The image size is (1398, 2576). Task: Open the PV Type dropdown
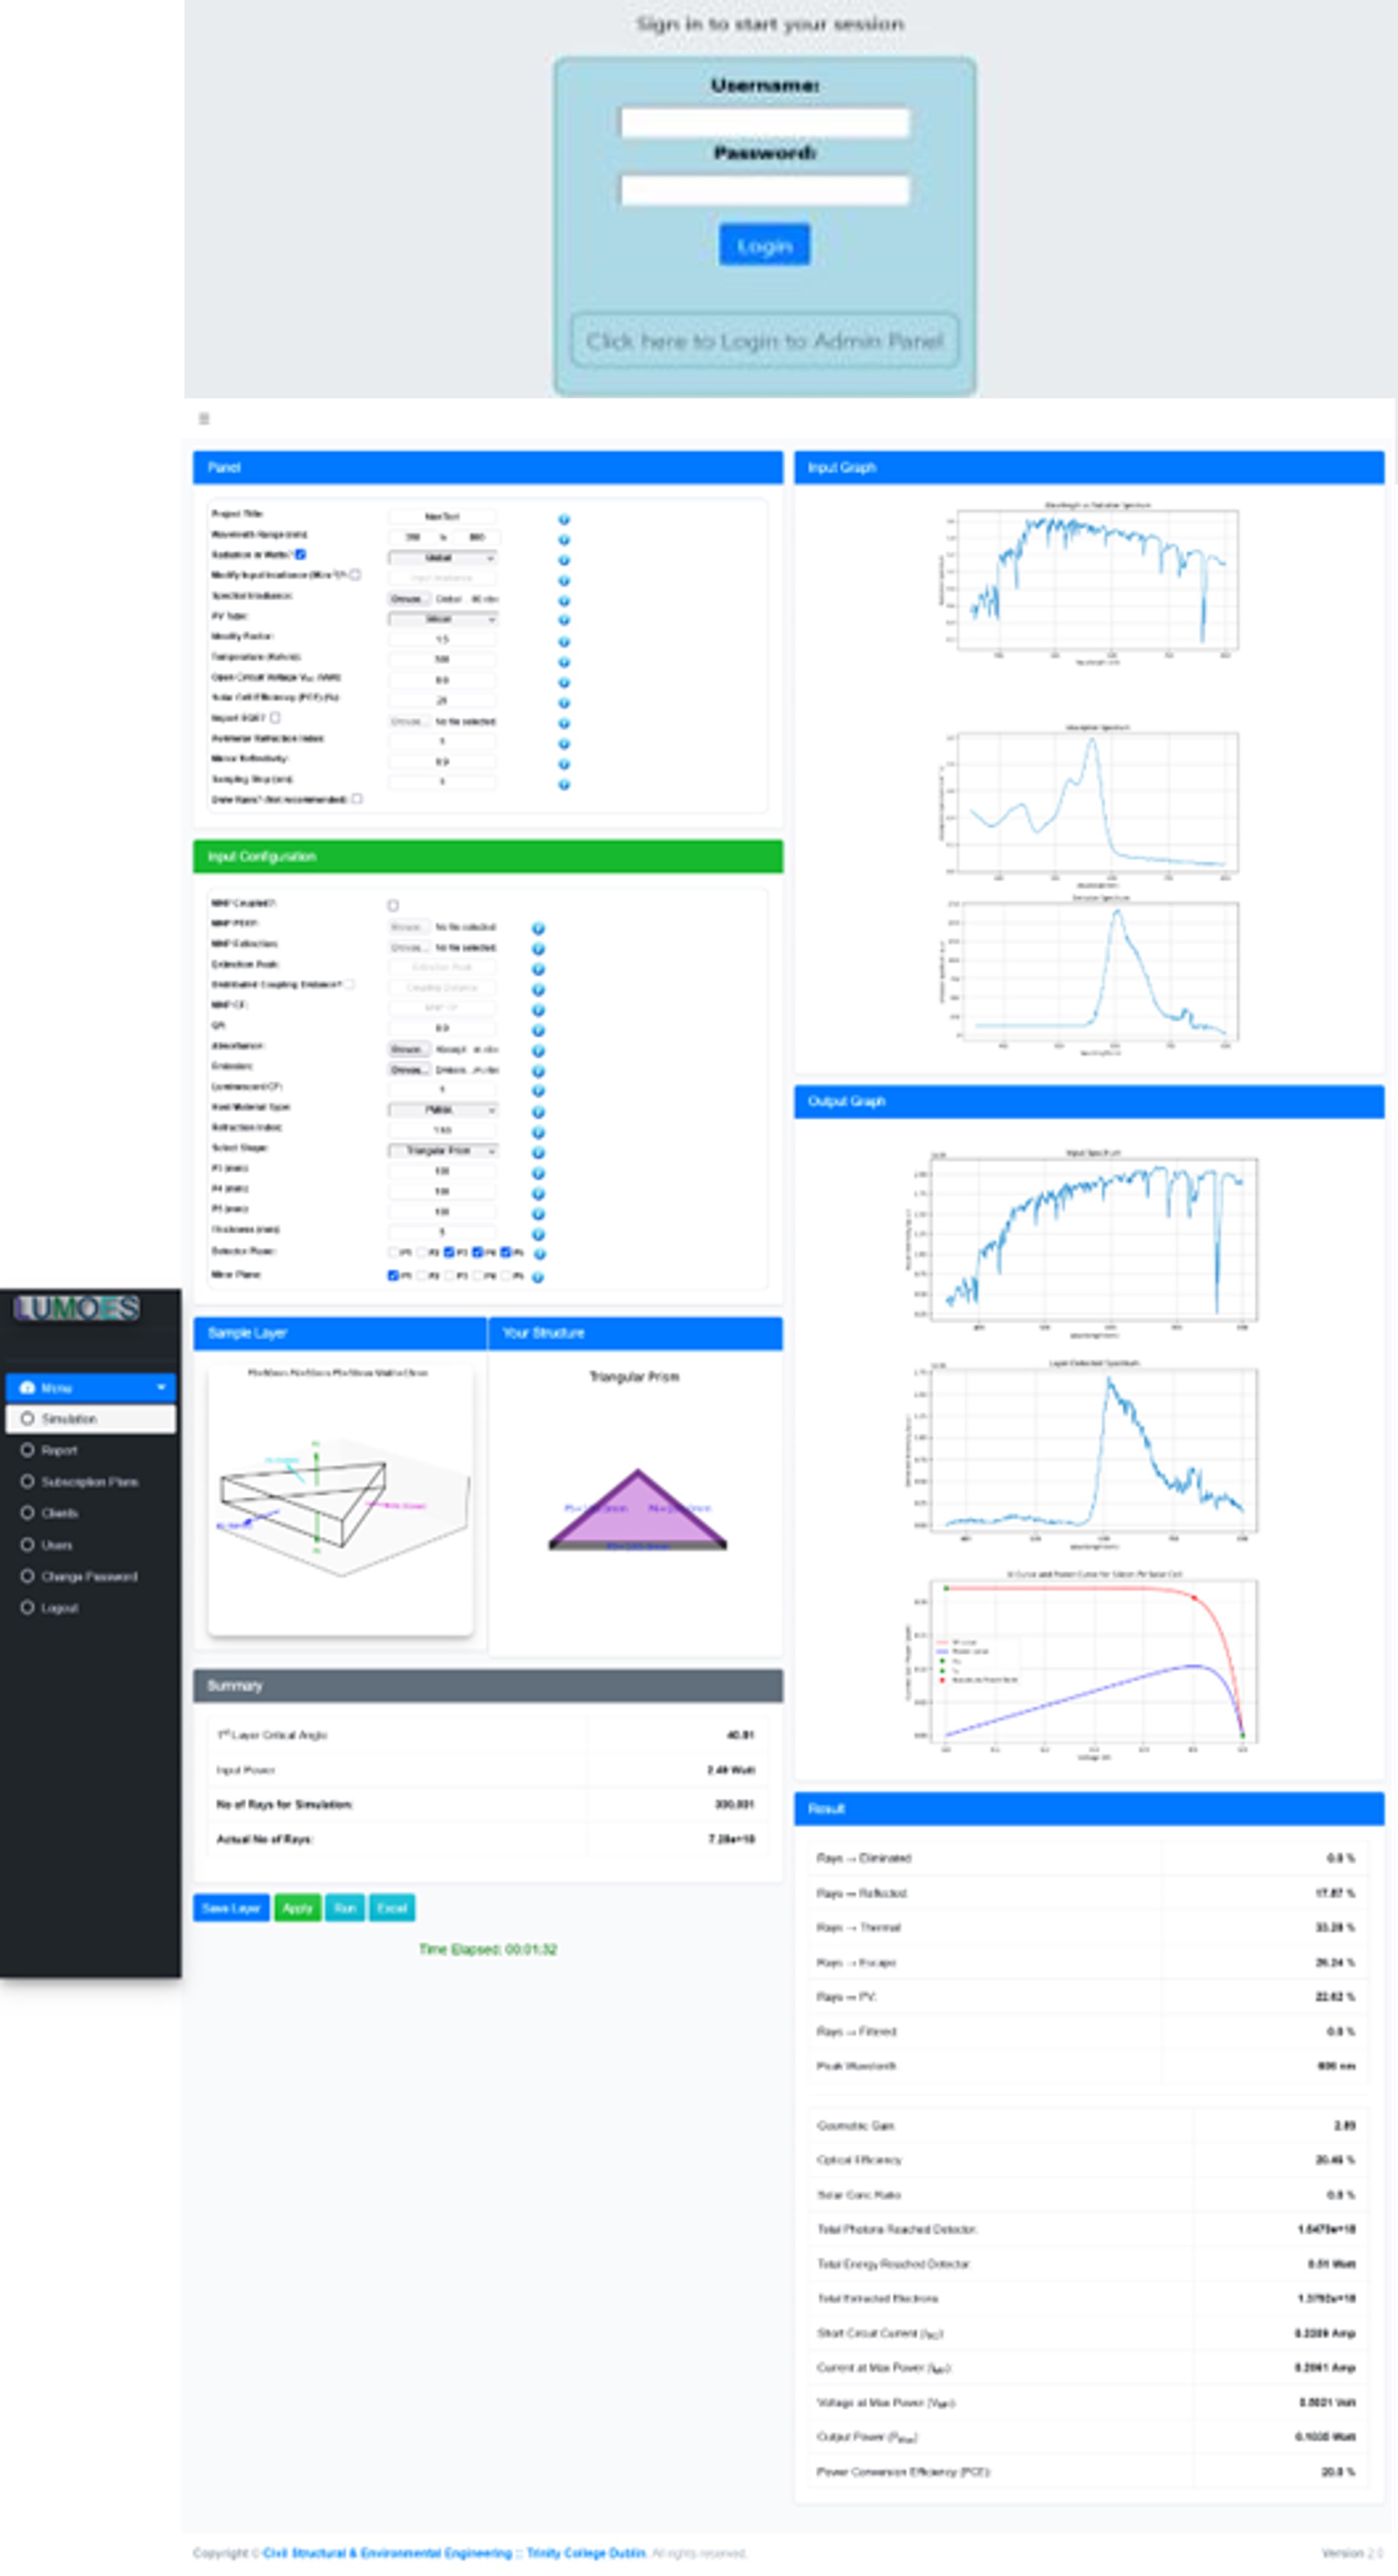pos(443,619)
